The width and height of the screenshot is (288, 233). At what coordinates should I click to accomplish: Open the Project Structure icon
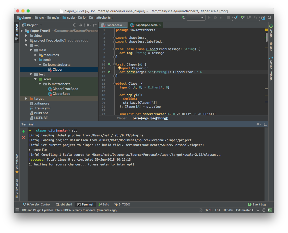(263, 18)
